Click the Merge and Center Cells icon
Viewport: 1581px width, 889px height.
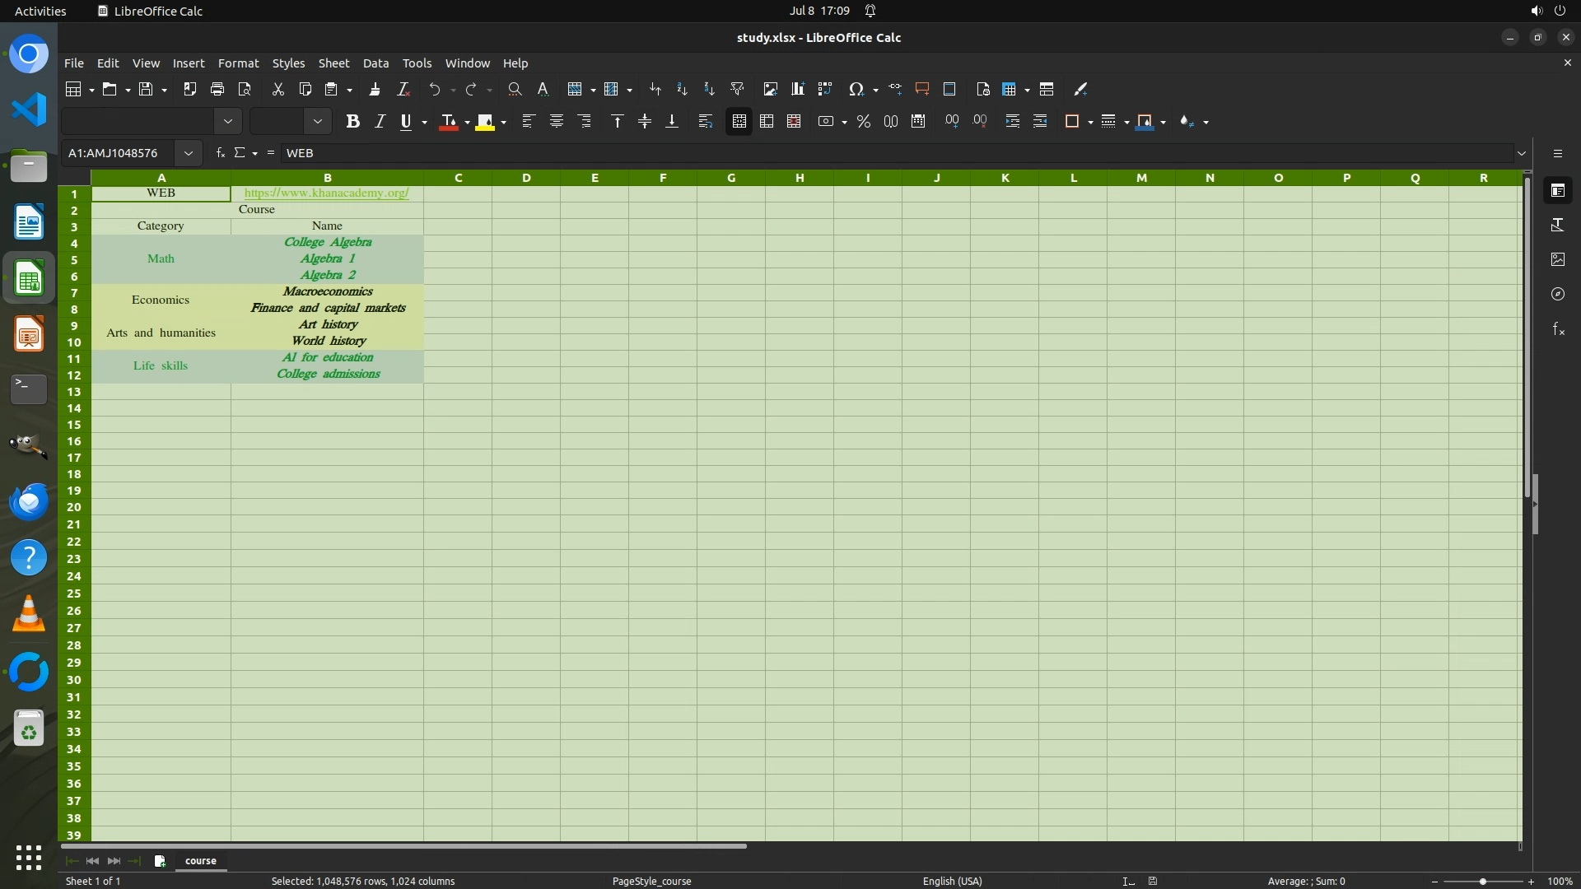pos(739,122)
